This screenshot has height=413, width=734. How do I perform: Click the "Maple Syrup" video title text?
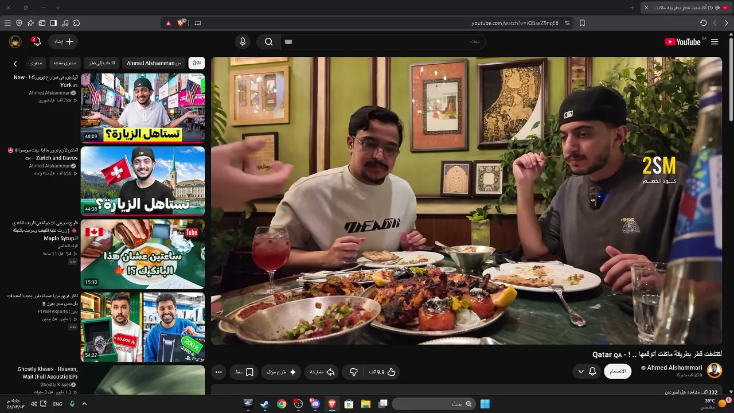coord(60,238)
